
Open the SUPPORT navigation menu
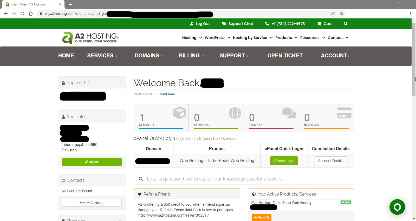point(234,56)
